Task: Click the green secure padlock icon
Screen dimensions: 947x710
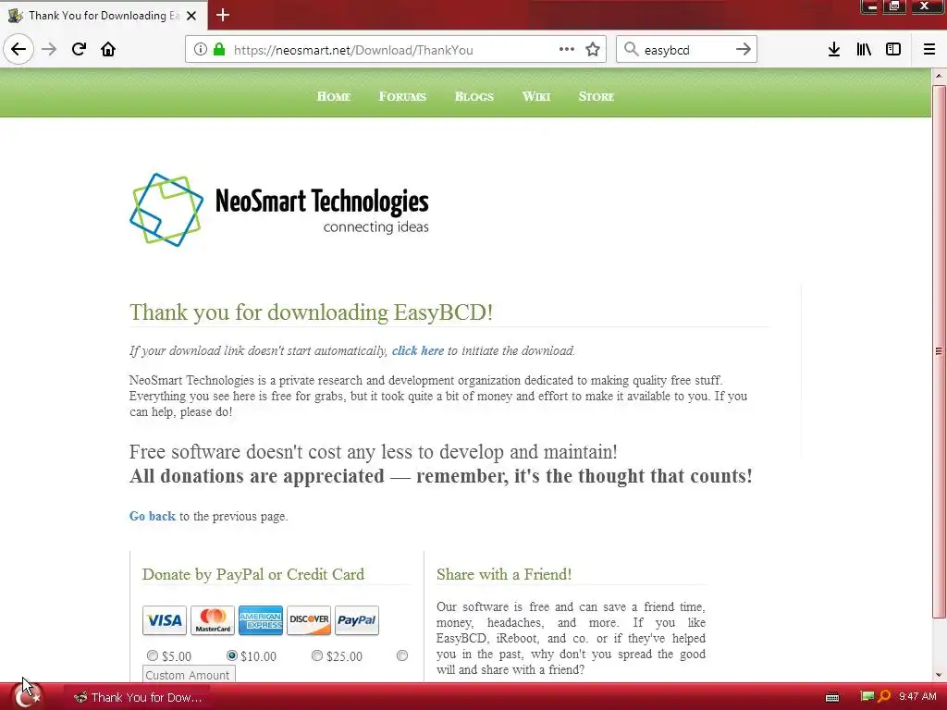Action: tap(219, 50)
